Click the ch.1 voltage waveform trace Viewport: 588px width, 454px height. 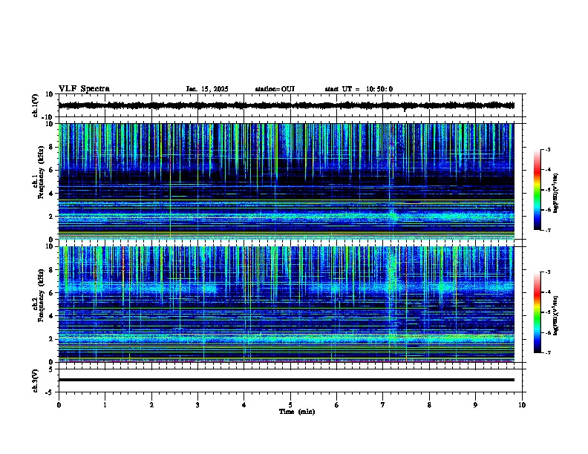(286, 105)
